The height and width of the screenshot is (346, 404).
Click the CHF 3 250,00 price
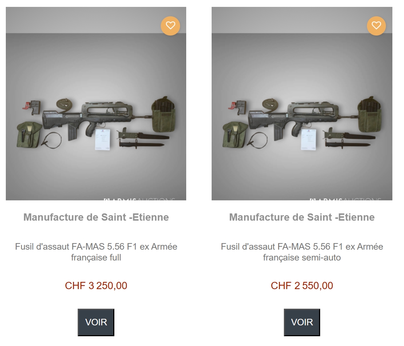[96, 286]
